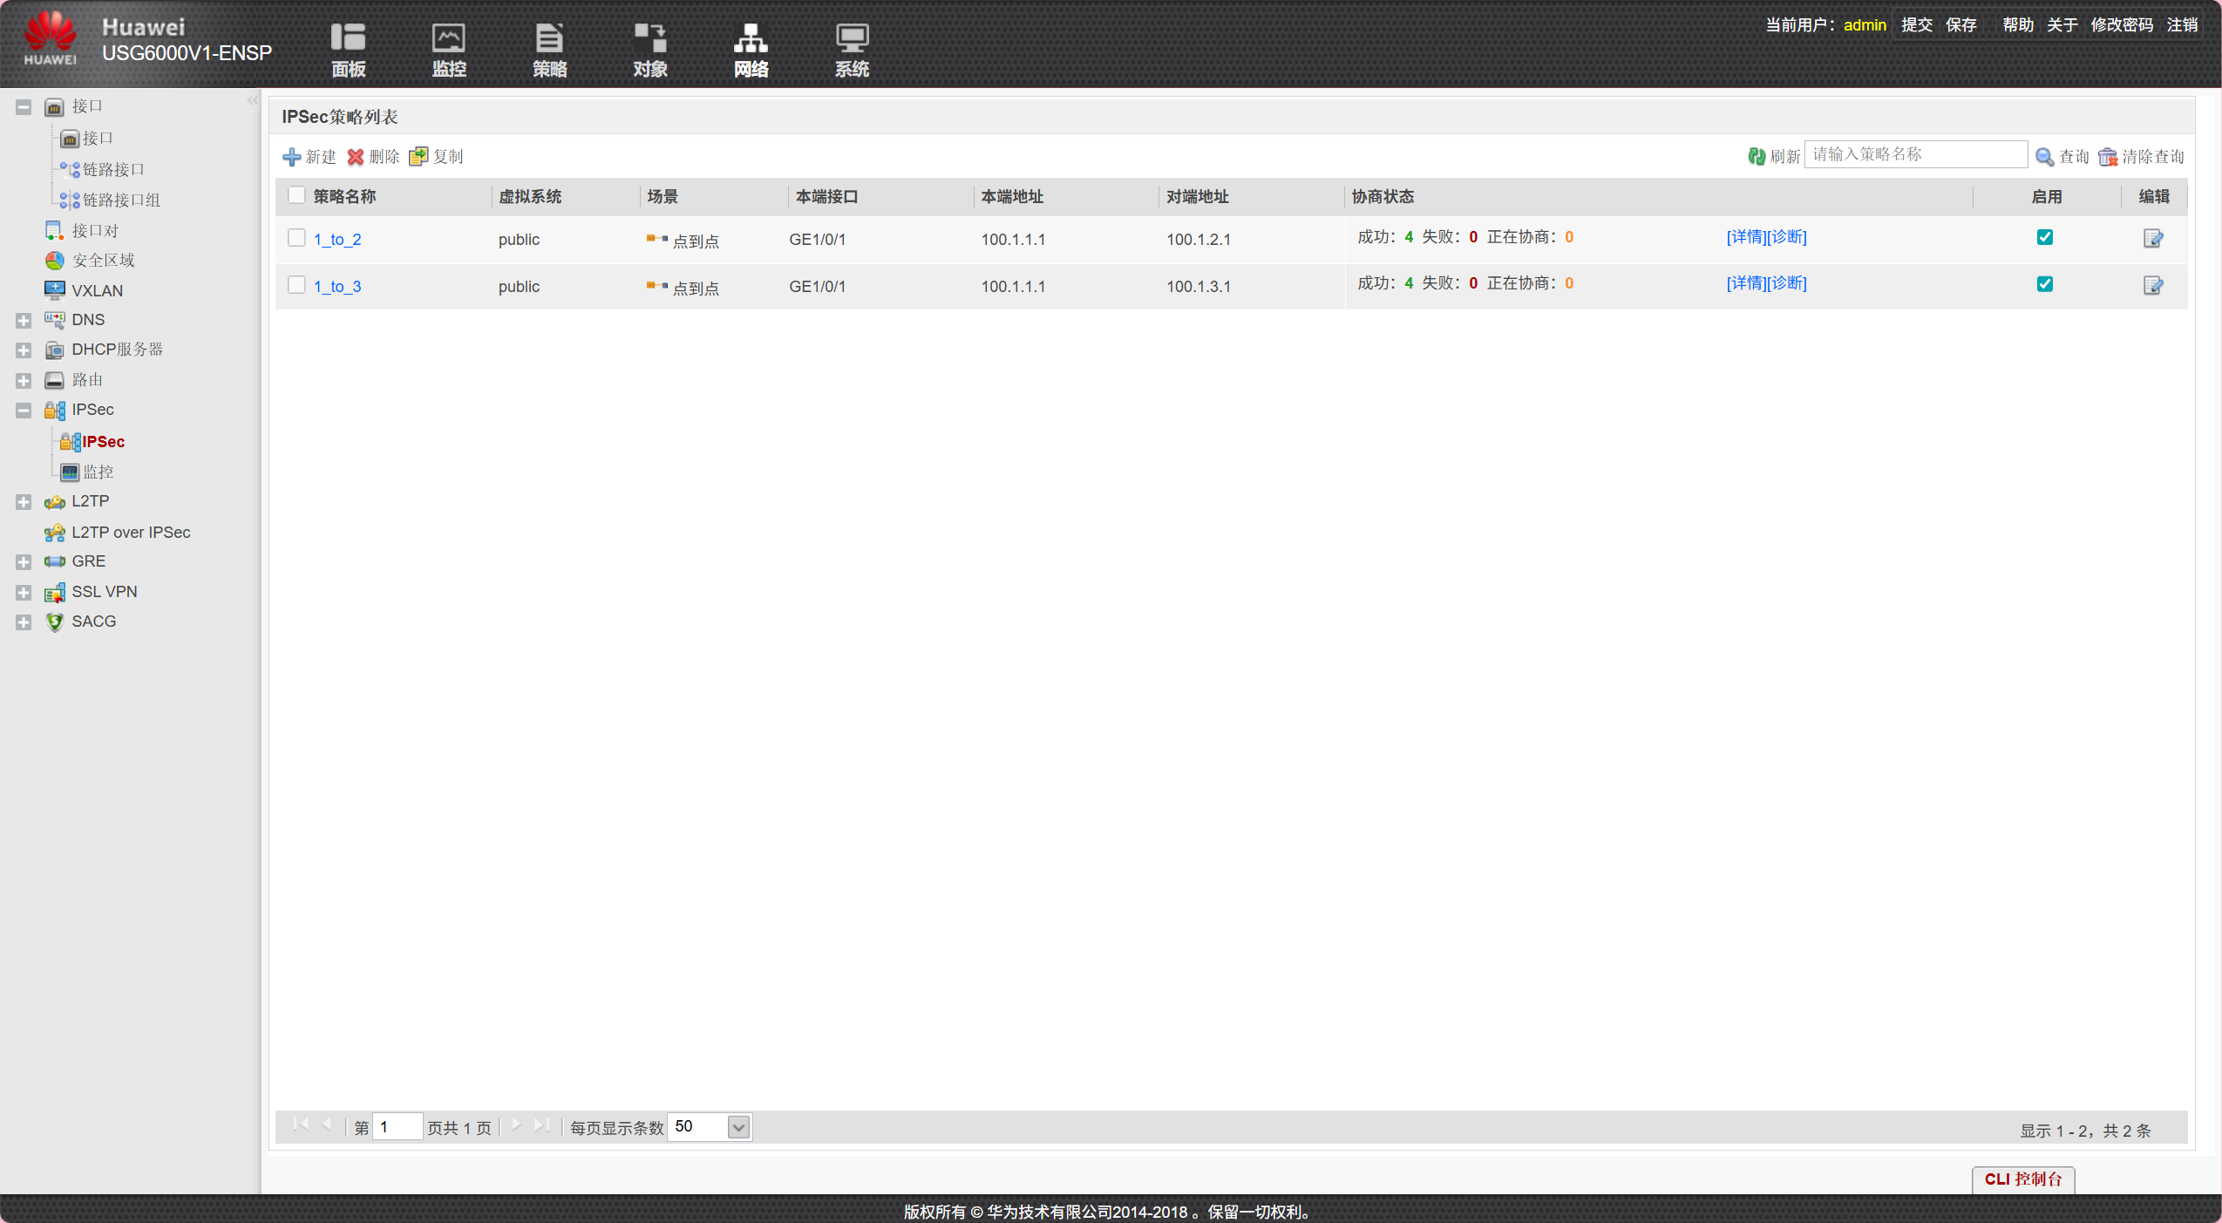Click the edit icon for policy 1_to_2

(2152, 238)
